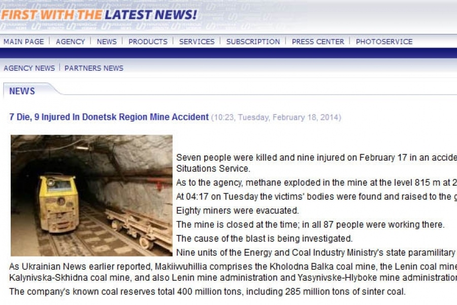Open PHOTOSERVICE from the navigation bar

(x=384, y=42)
